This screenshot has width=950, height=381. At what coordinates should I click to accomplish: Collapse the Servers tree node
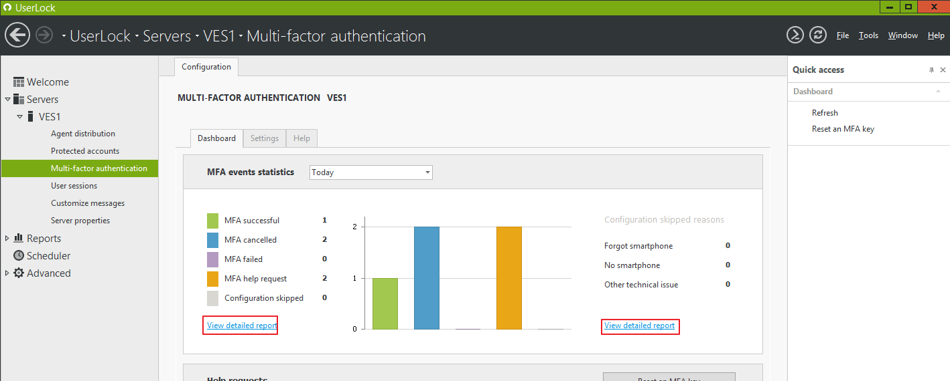tap(7, 100)
